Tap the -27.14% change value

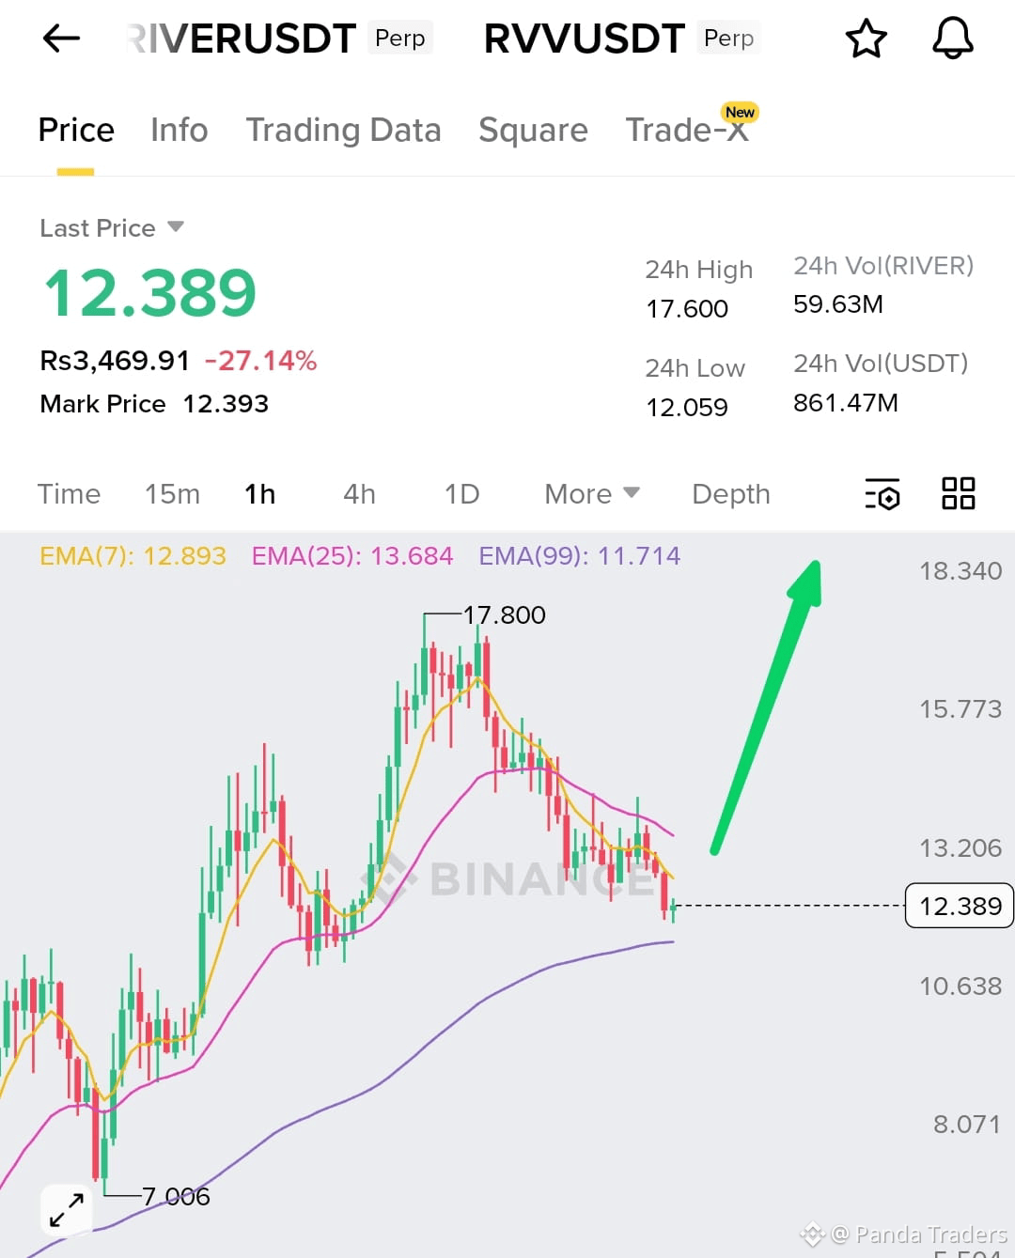click(260, 360)
